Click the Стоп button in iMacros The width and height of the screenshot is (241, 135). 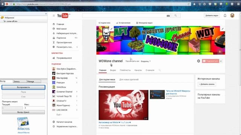23,97
